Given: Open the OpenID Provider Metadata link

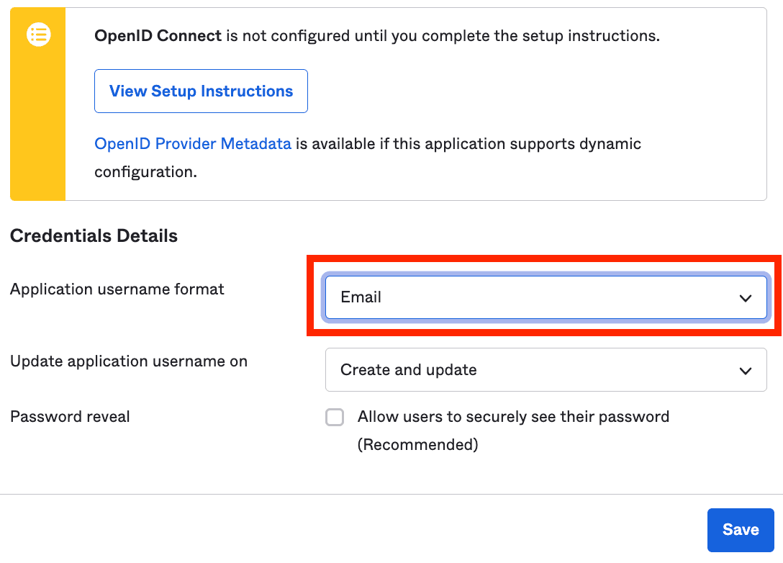Looking at the screenshot, I should [x=193, y=144].
